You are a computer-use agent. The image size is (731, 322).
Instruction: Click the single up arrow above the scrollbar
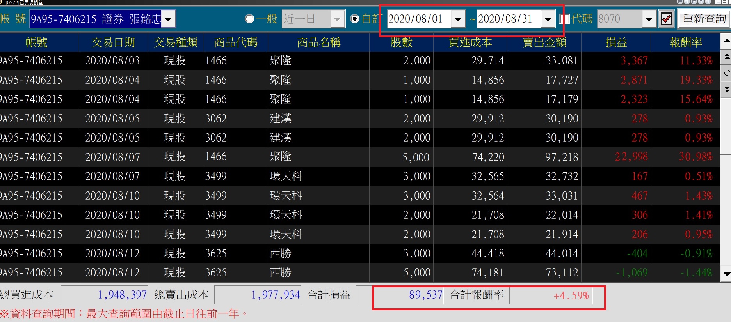(726, 41)
